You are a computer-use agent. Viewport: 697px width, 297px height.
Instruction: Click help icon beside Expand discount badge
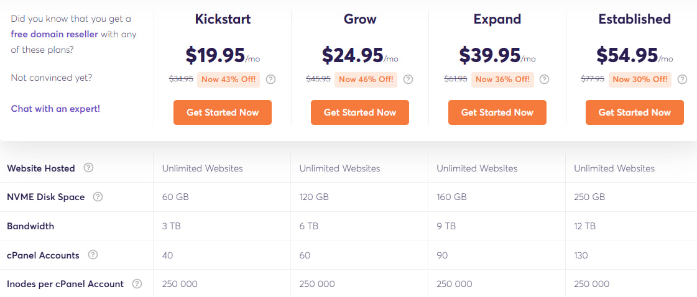coord(545,80)
